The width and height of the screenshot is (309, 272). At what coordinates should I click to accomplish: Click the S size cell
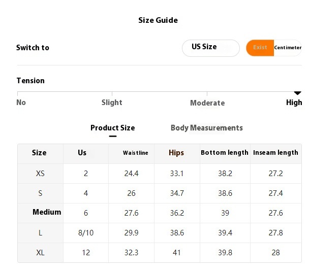click(40, 193)
